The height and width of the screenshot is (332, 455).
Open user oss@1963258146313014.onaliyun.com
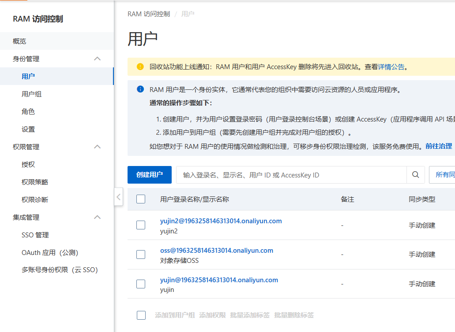217,251
